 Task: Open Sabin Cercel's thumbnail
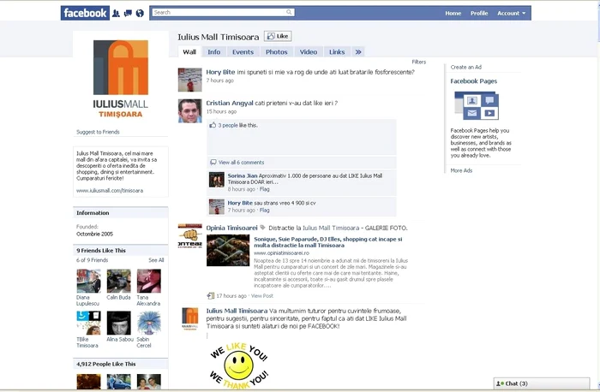click(149, 323)
